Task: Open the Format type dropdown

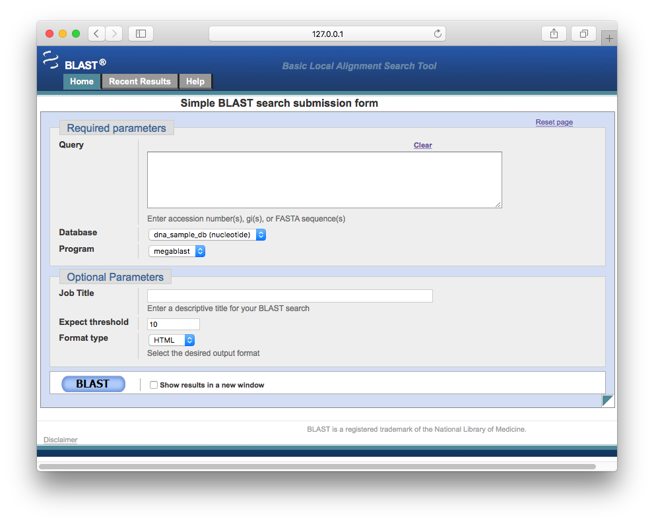Action: pyautogui.click(x=172, y=340)
